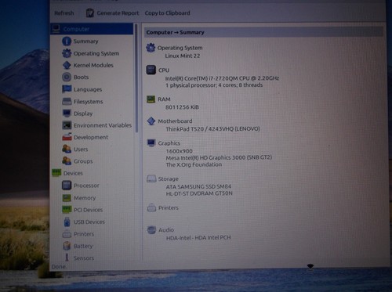392x292 pixels.
Task: Click the Refresh toolbar button
Action: pyautogui.click(x=64, y=13)
